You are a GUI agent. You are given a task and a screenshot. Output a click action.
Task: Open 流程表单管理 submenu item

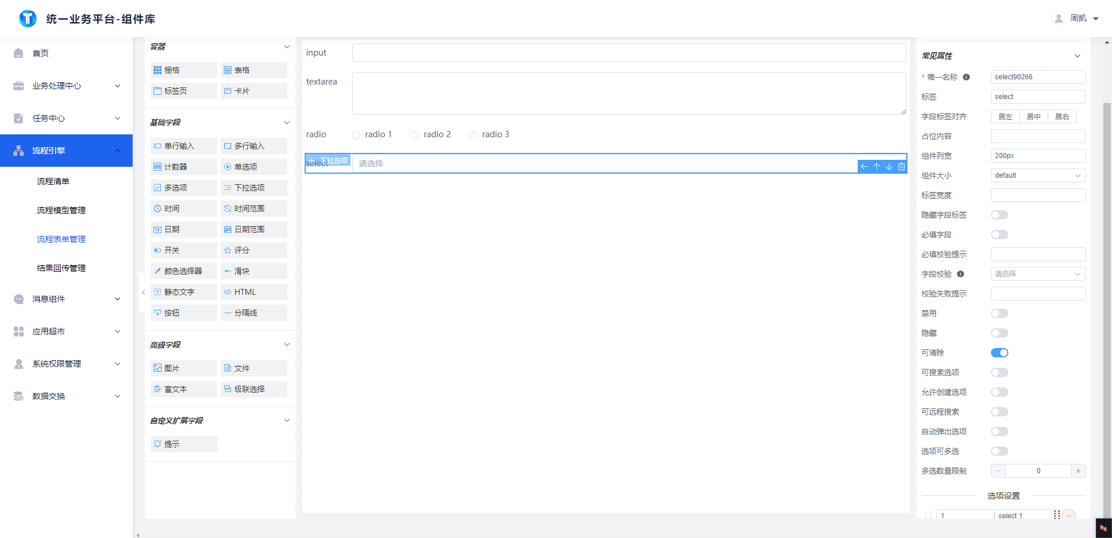point(61,239)
